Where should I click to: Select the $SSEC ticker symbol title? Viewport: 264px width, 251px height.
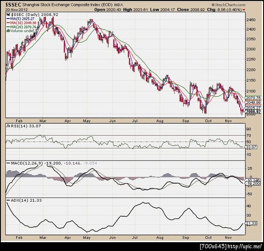coord(13,4)
